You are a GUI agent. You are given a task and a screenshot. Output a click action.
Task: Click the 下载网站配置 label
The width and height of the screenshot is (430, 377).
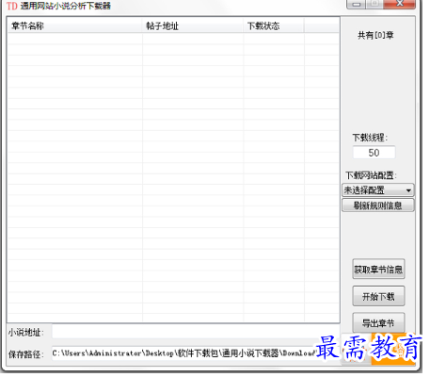pyautogui.click(x=371, y=175)
